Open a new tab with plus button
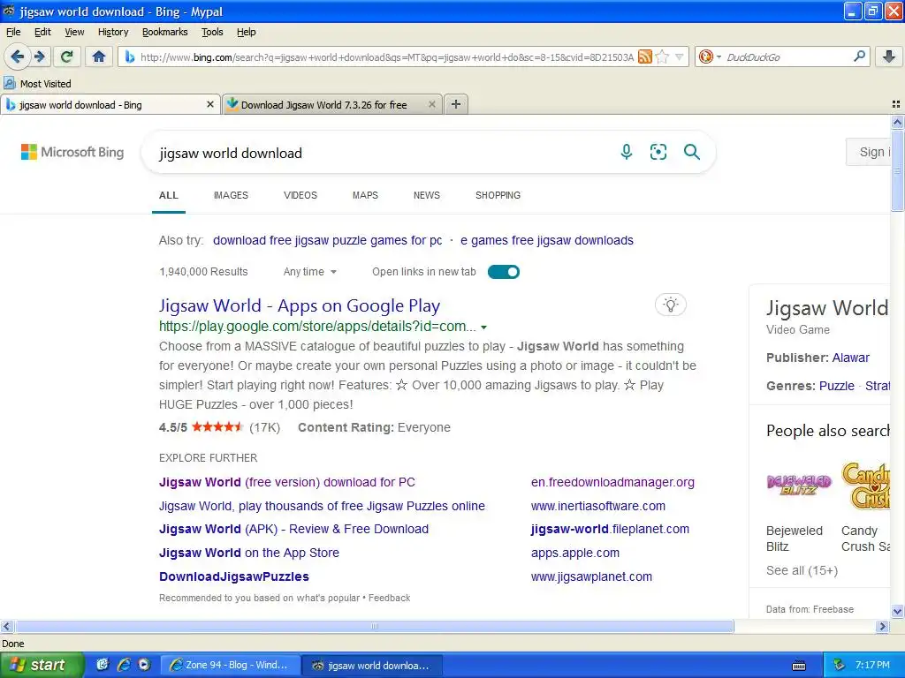The width and height of the screenshot is (905, 678). [456, 104]
